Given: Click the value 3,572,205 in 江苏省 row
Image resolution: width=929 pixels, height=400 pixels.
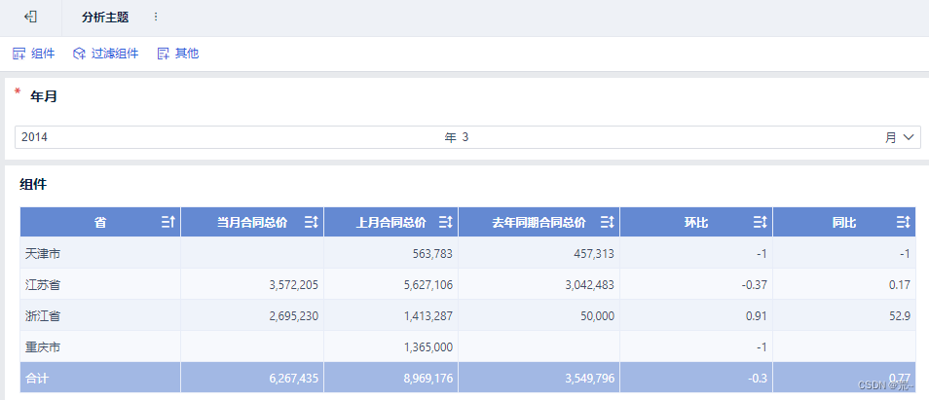Looking at the screenshot, I should coord(293,284).
